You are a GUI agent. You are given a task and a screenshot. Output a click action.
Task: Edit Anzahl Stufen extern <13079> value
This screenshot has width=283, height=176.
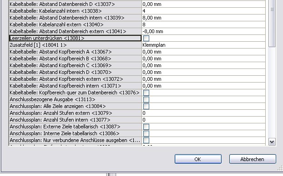(x=203, y=113)
